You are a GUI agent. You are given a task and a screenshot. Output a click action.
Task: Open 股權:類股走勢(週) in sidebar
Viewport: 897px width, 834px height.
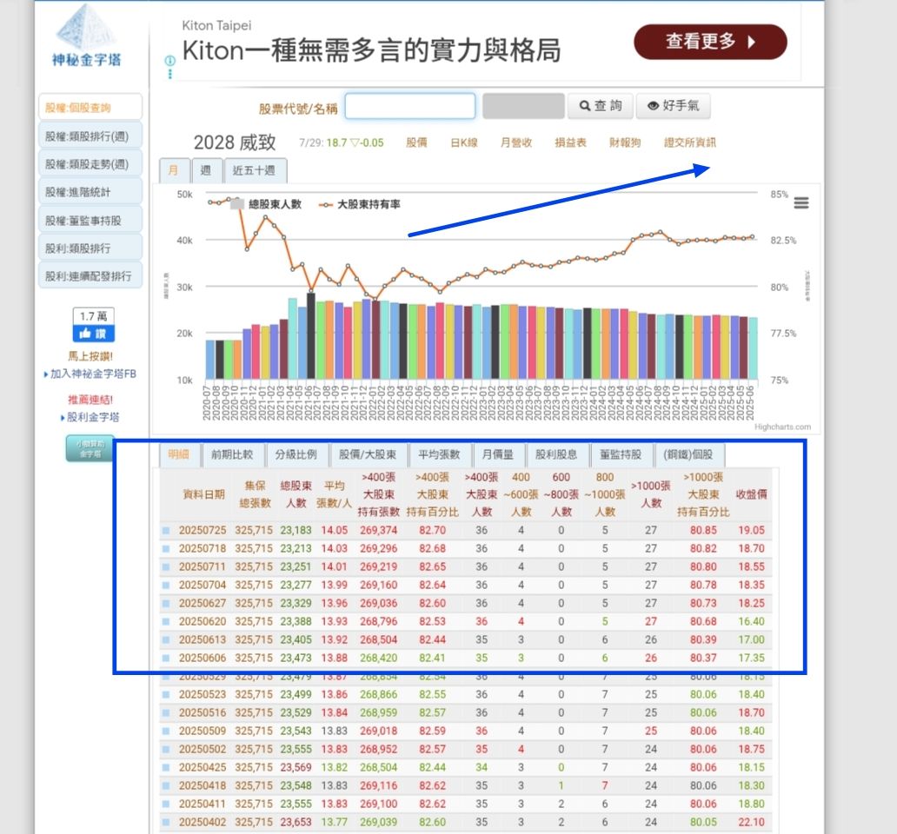tap(90, 164)
